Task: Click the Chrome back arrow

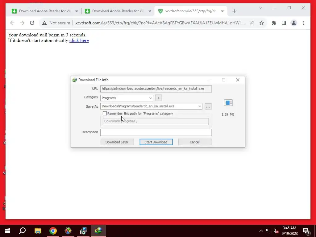Action: tap(12, 23)
